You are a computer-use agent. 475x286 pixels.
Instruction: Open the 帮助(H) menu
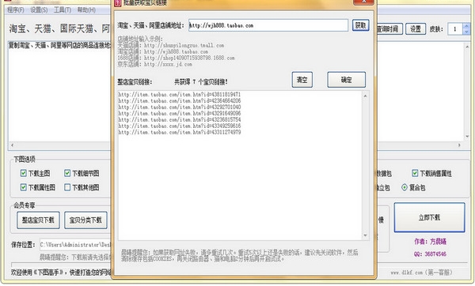click(x=86, y=10)
